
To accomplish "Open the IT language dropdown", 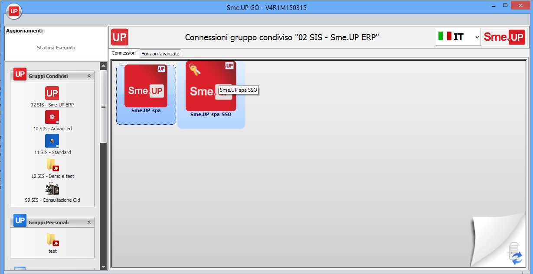I will (x=458, y=37).
